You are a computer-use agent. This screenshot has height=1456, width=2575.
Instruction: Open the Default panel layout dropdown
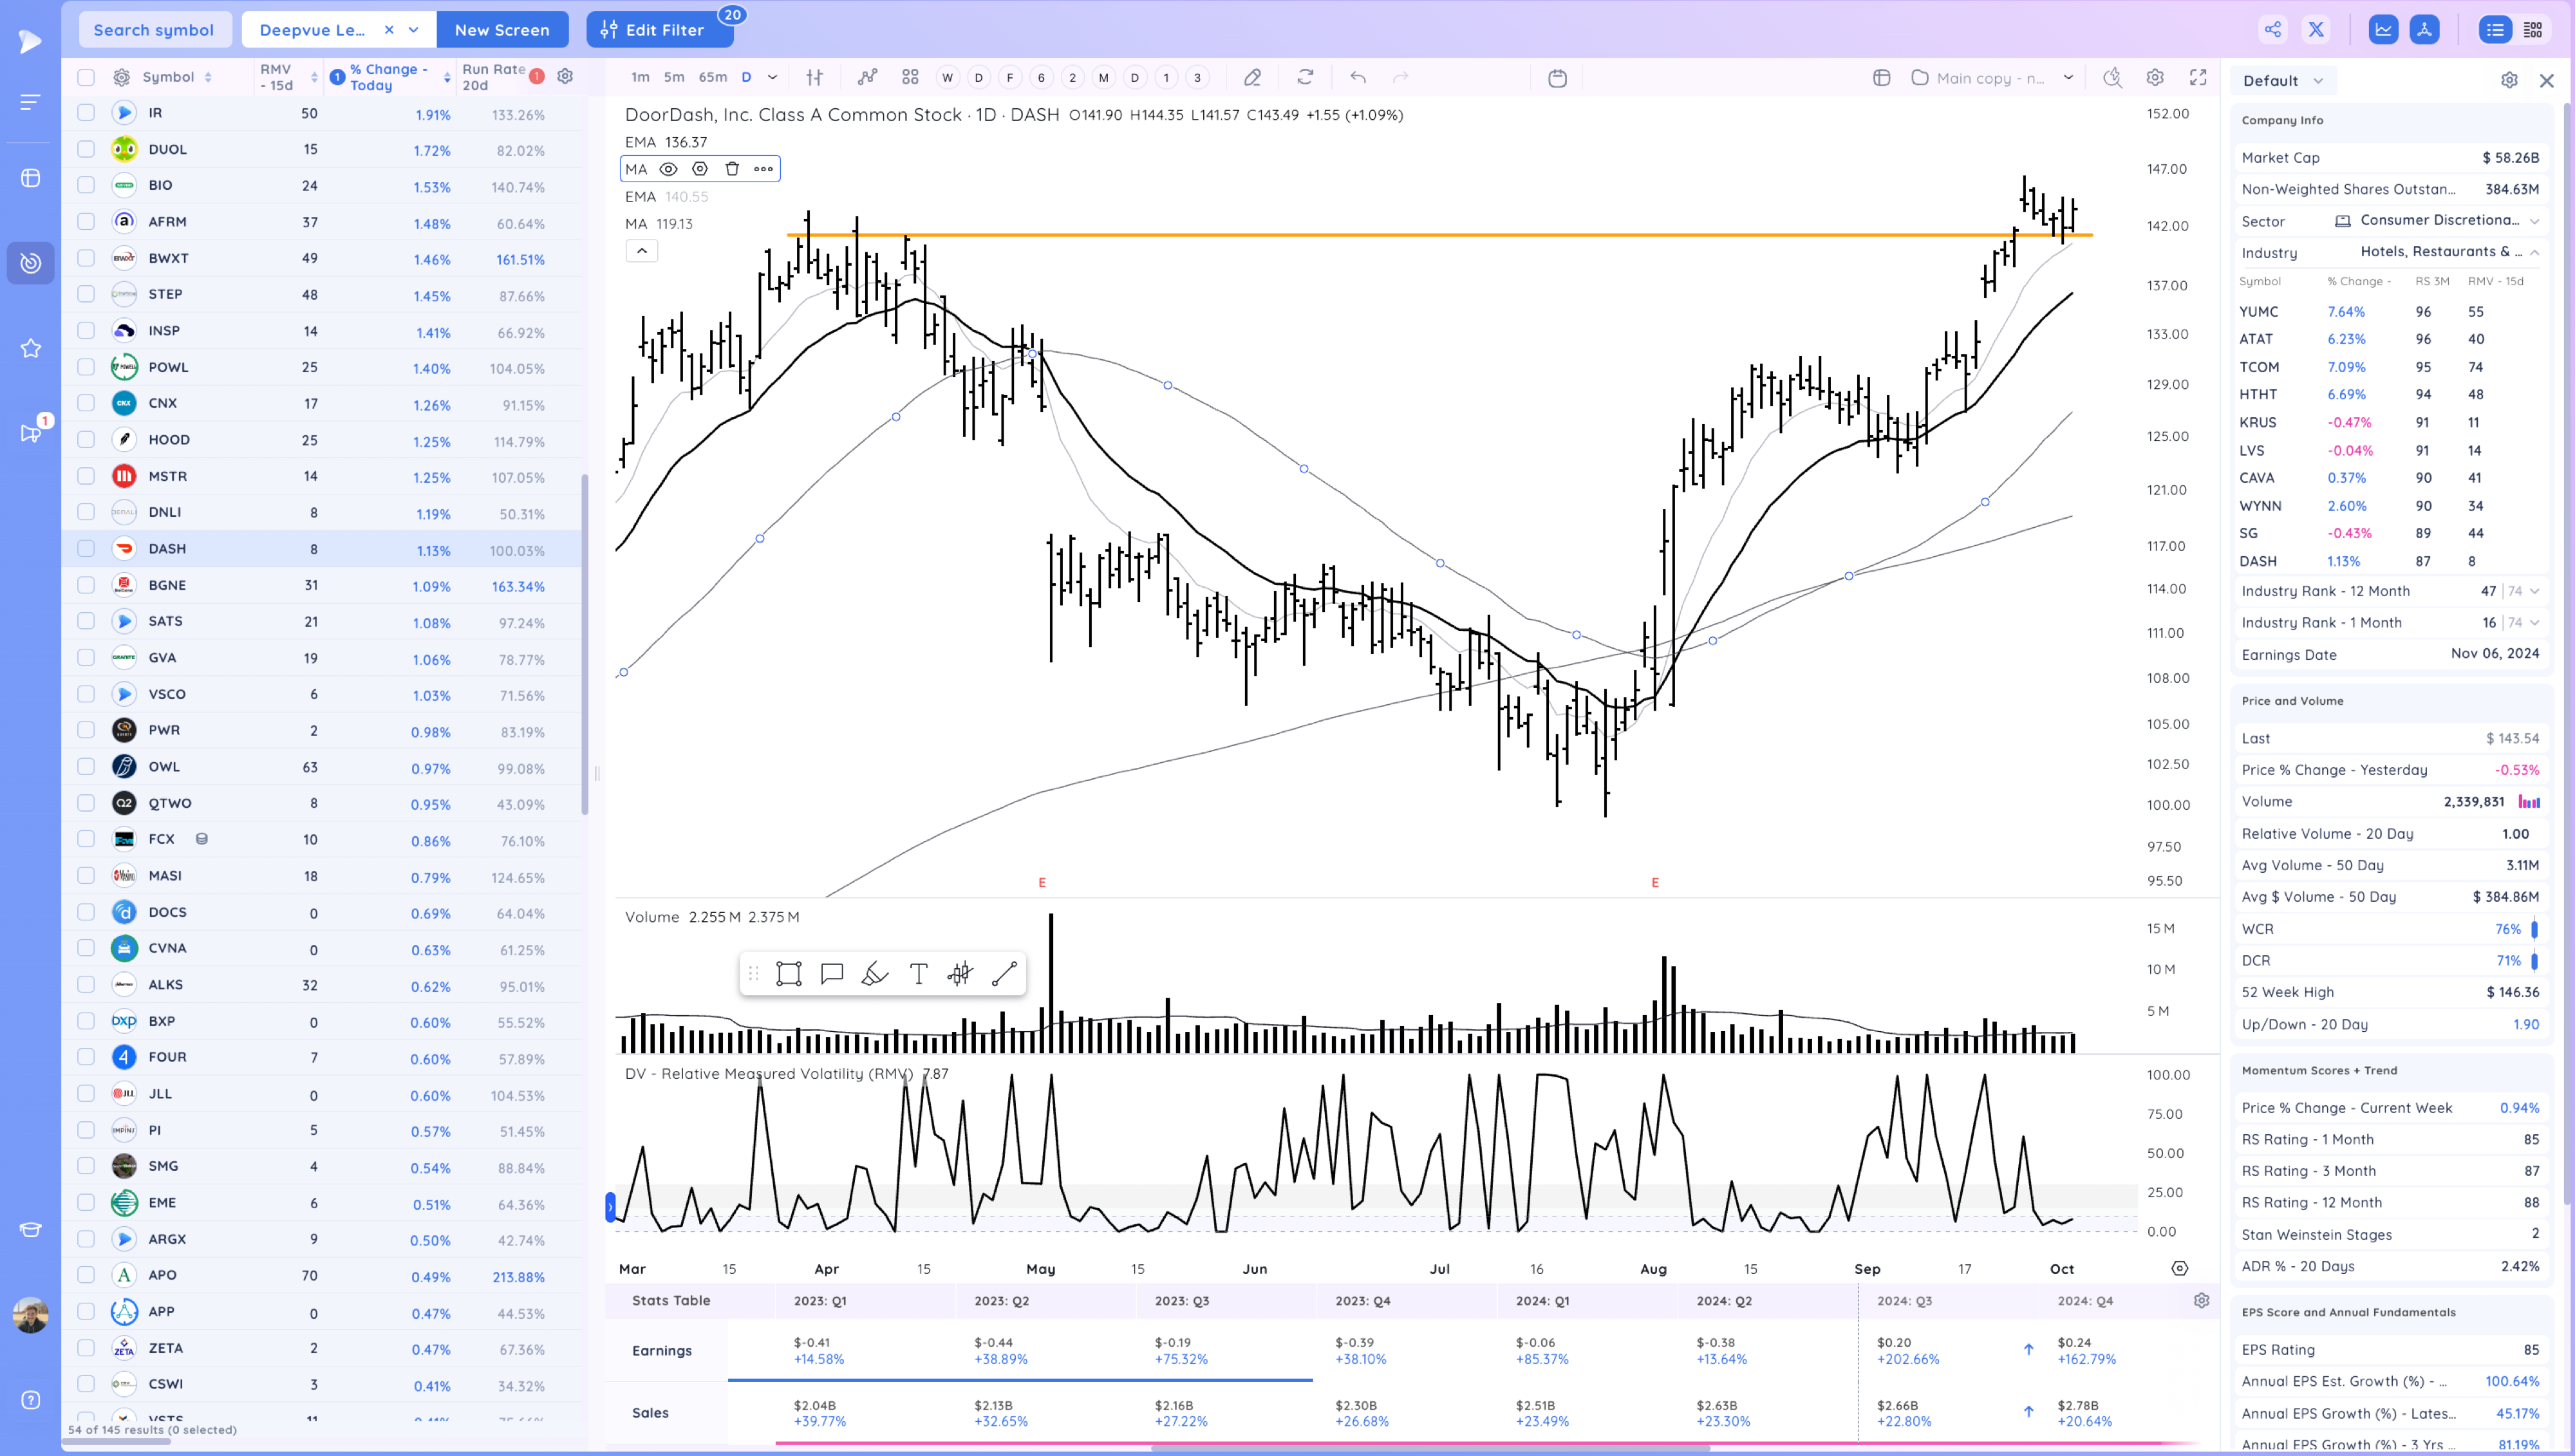pos(2283,81)
